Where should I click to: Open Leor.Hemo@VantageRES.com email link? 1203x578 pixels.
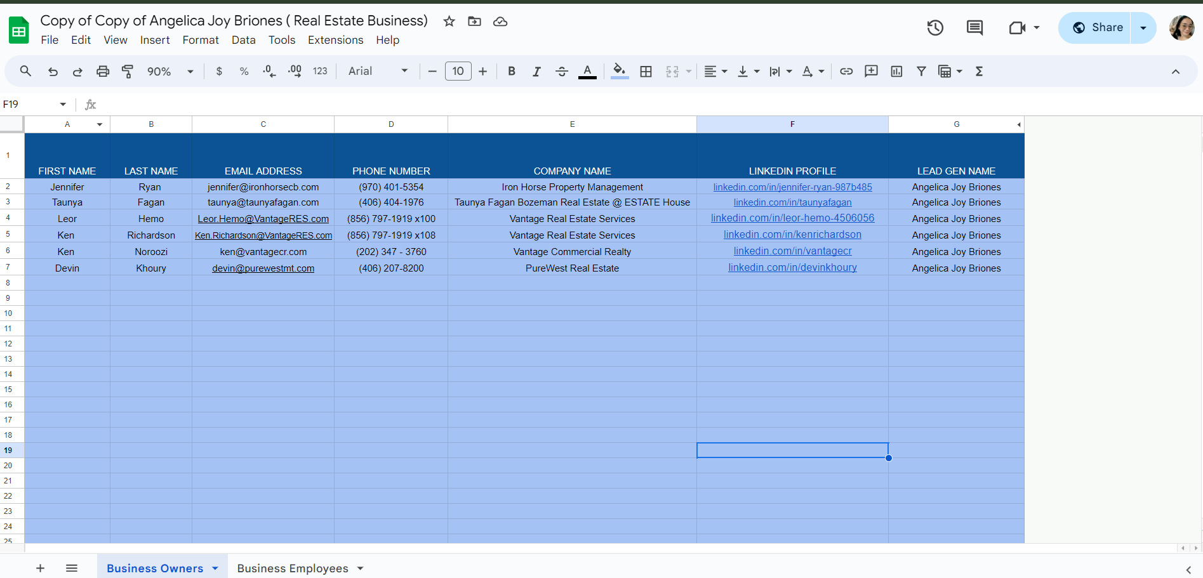263,219
